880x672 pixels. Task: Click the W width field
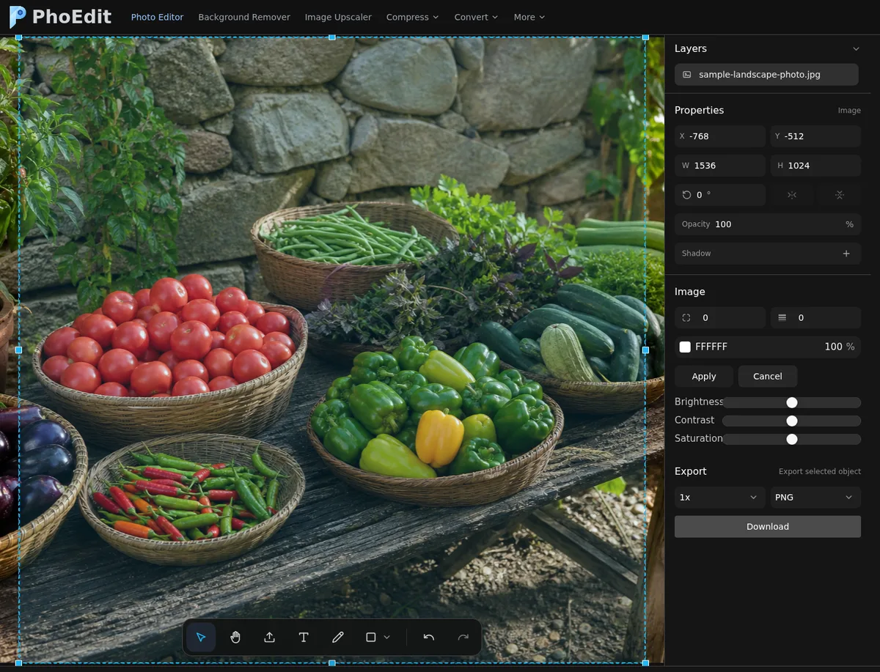(x=720, y=166)
